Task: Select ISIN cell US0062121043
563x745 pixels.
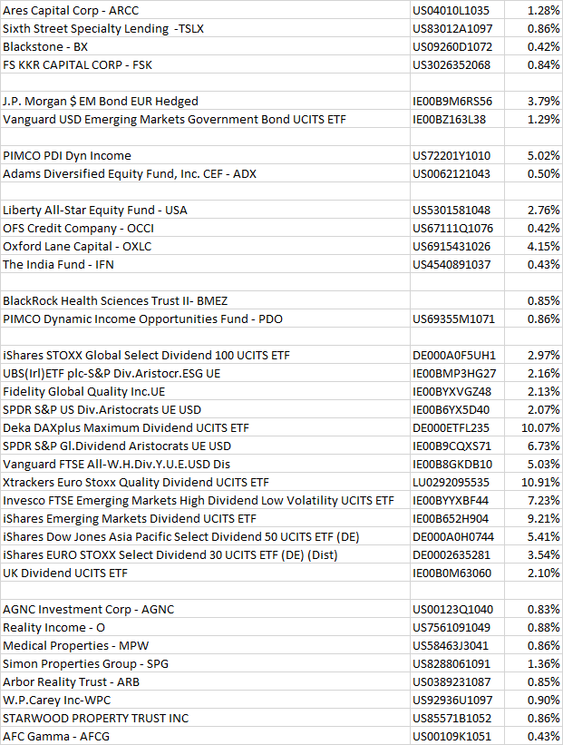Action: 451,173
